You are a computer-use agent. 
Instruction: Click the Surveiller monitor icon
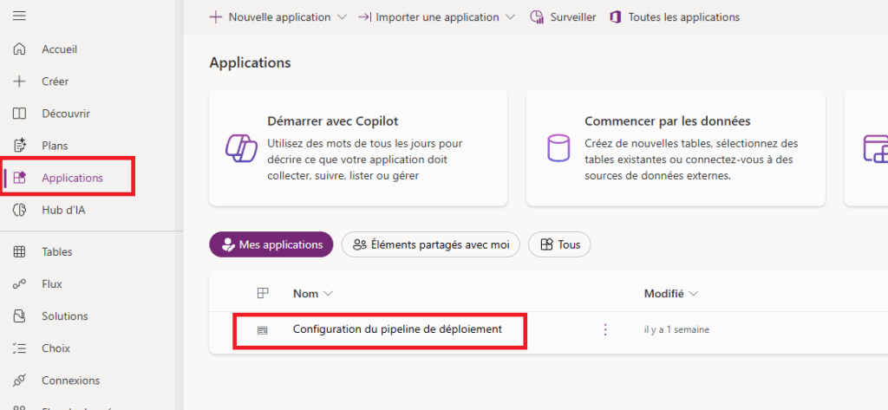coord(536,17)
